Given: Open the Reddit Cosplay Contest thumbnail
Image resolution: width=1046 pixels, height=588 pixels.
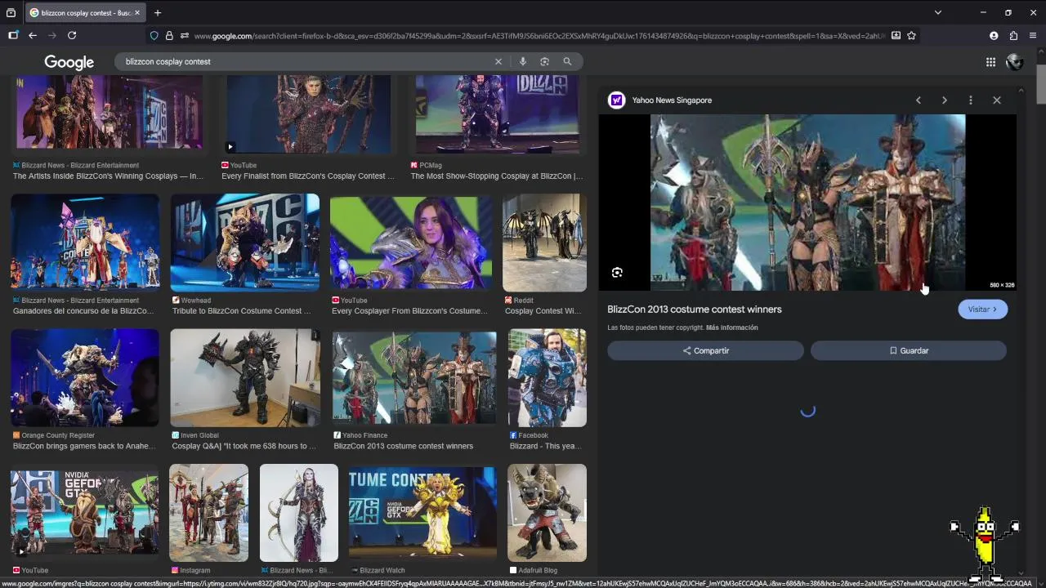Looking at the screenshot, I should pos(544,243).
